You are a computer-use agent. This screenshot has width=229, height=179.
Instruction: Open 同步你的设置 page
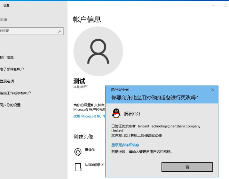coord(11,105)
